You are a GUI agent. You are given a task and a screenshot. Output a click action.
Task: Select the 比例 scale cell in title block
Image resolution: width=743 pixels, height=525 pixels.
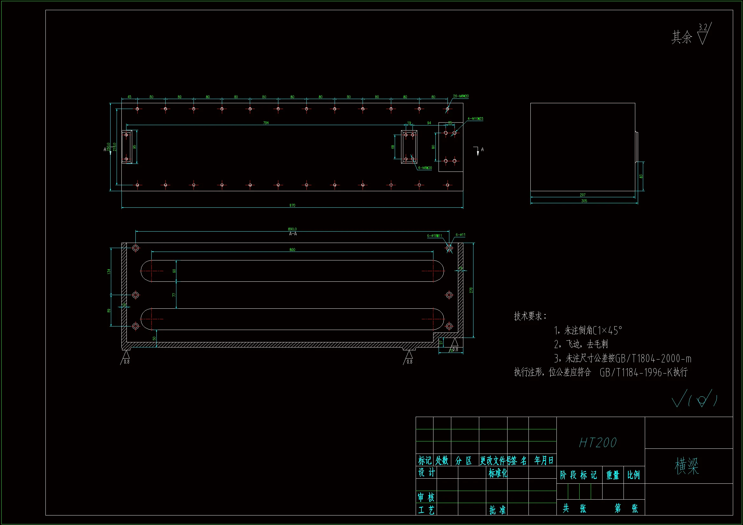tap(633, 475)
